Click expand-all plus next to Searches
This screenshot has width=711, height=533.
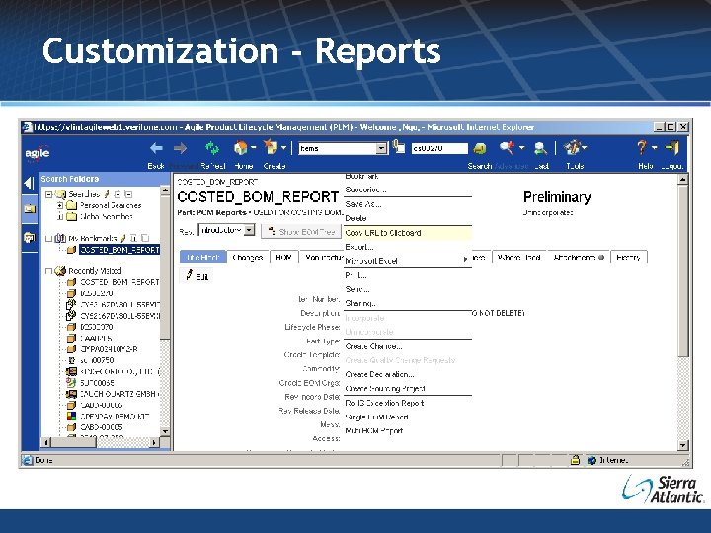(118, 194)
